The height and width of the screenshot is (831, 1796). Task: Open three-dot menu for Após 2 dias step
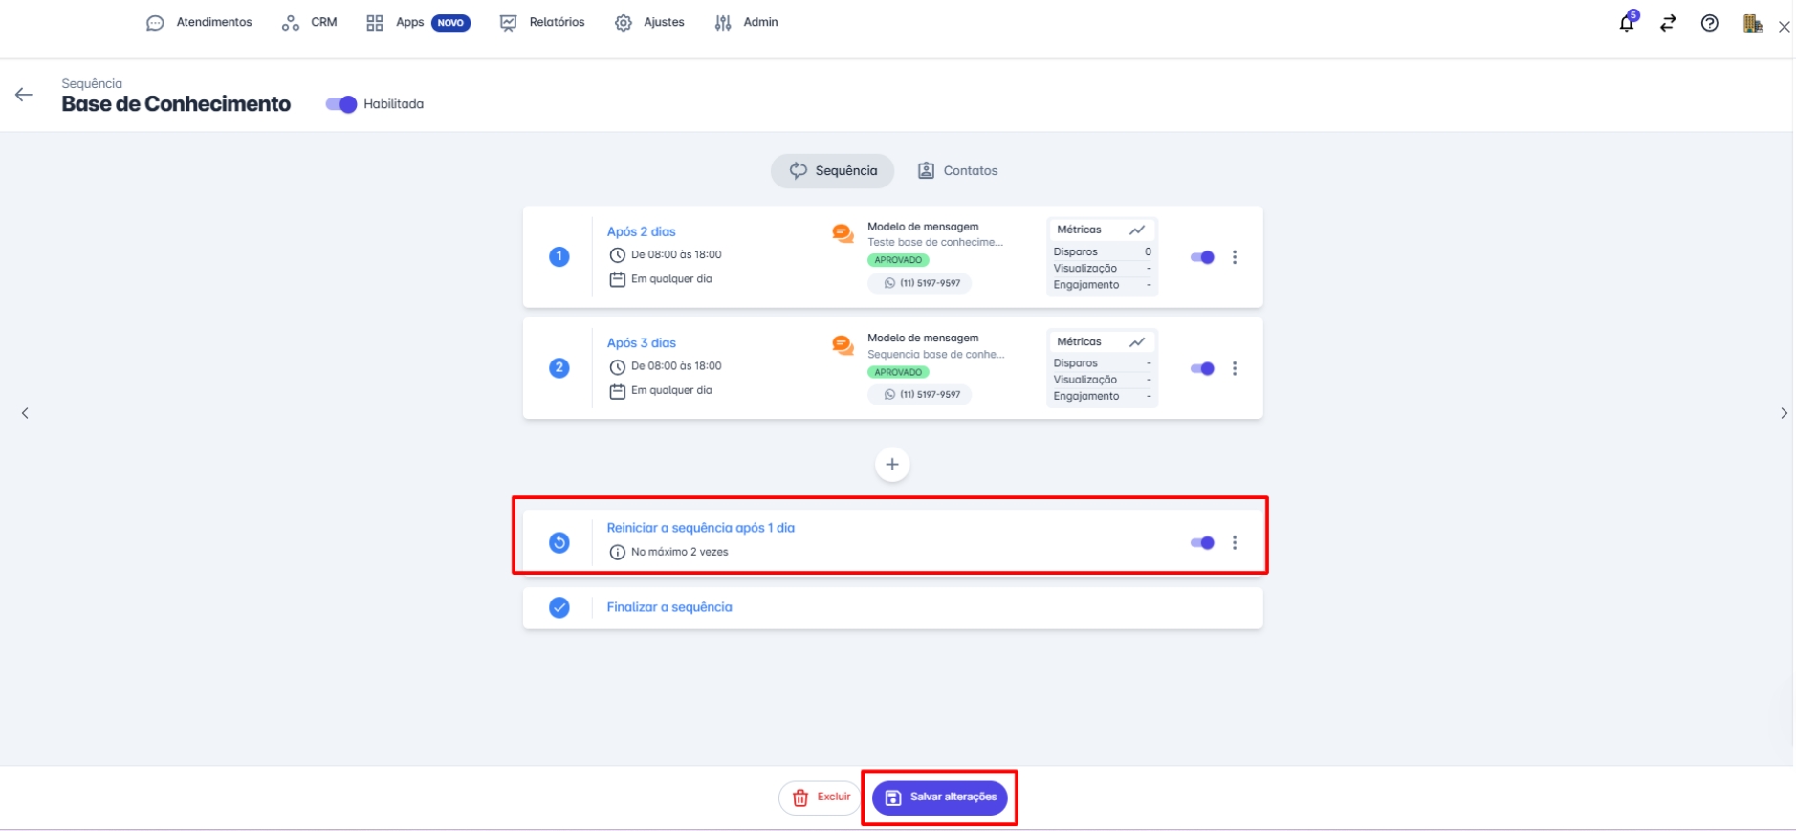[x=1235, y=257]
